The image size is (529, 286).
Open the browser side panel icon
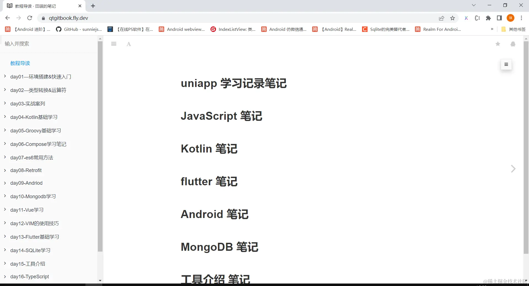click(x=499, y=18)
